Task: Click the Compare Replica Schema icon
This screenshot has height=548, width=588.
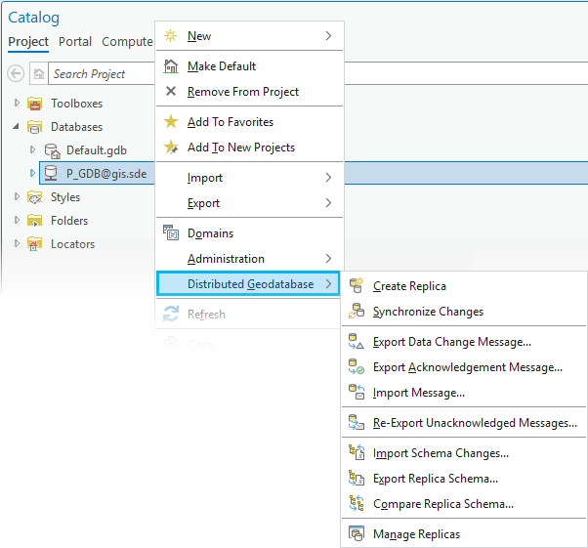Action: (x=356, y=504)
